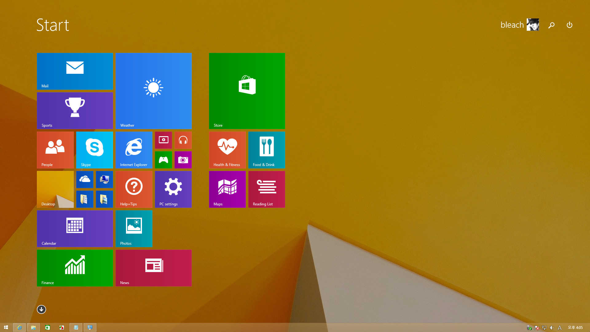Open the Calendar tile
The image size is (590, 332).
click(75, 229)
